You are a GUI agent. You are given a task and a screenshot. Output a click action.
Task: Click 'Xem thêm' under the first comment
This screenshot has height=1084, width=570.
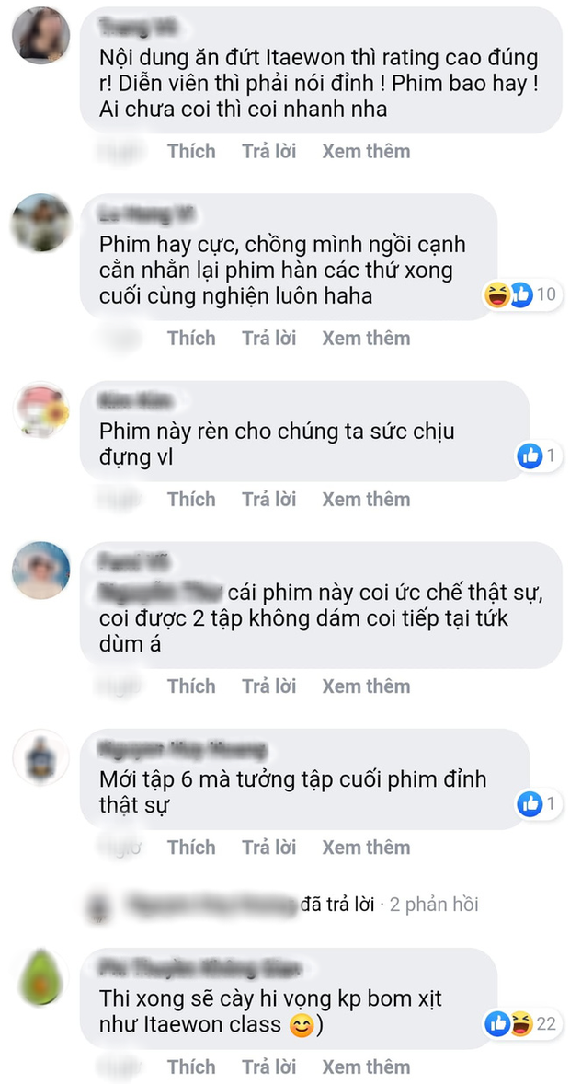coord(366,151)
